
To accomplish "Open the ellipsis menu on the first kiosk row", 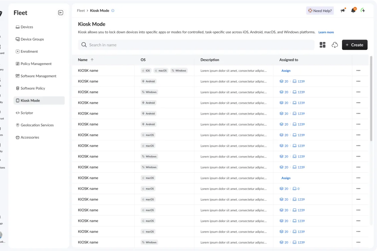I will coord(358,70).
